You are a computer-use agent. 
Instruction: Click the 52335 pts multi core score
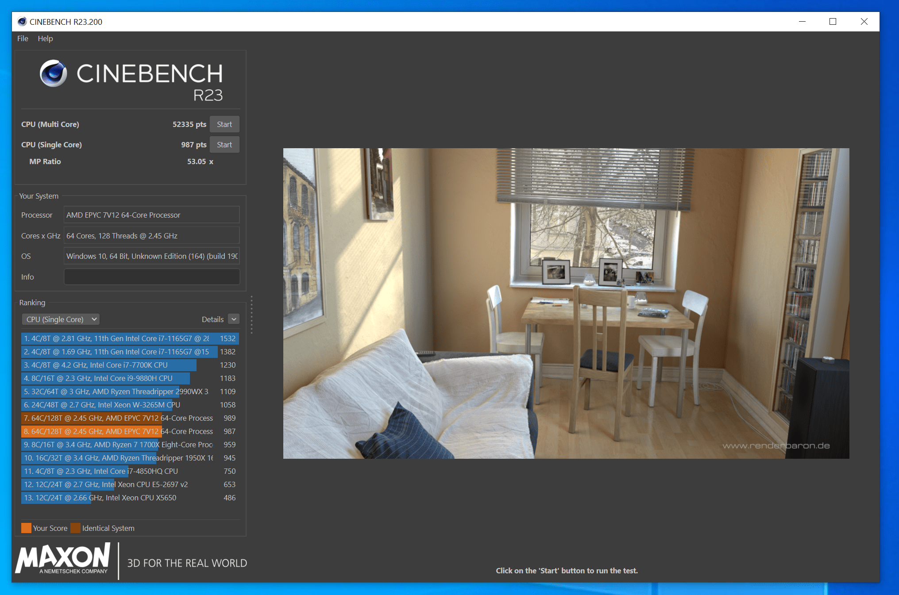[x=189, y=124]
